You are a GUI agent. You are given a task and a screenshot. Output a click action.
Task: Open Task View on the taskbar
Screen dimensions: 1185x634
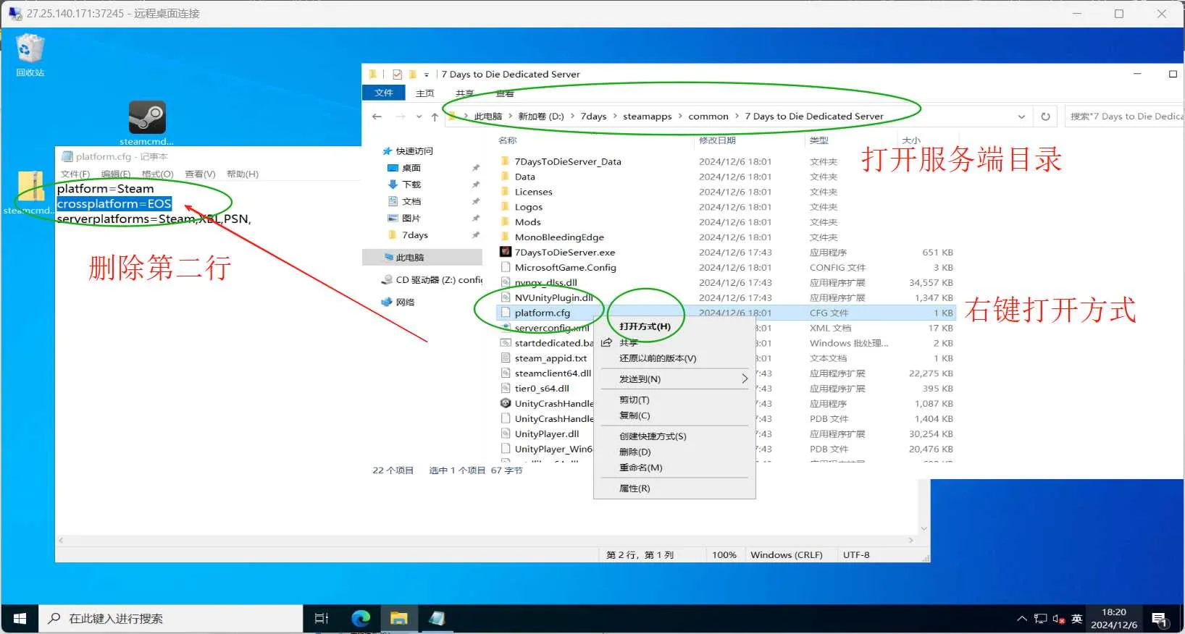coord(322,619)
